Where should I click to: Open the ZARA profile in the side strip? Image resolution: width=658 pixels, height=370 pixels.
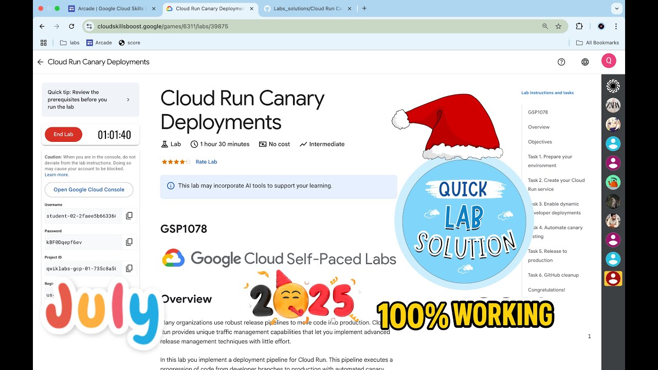tap(613, 105)
